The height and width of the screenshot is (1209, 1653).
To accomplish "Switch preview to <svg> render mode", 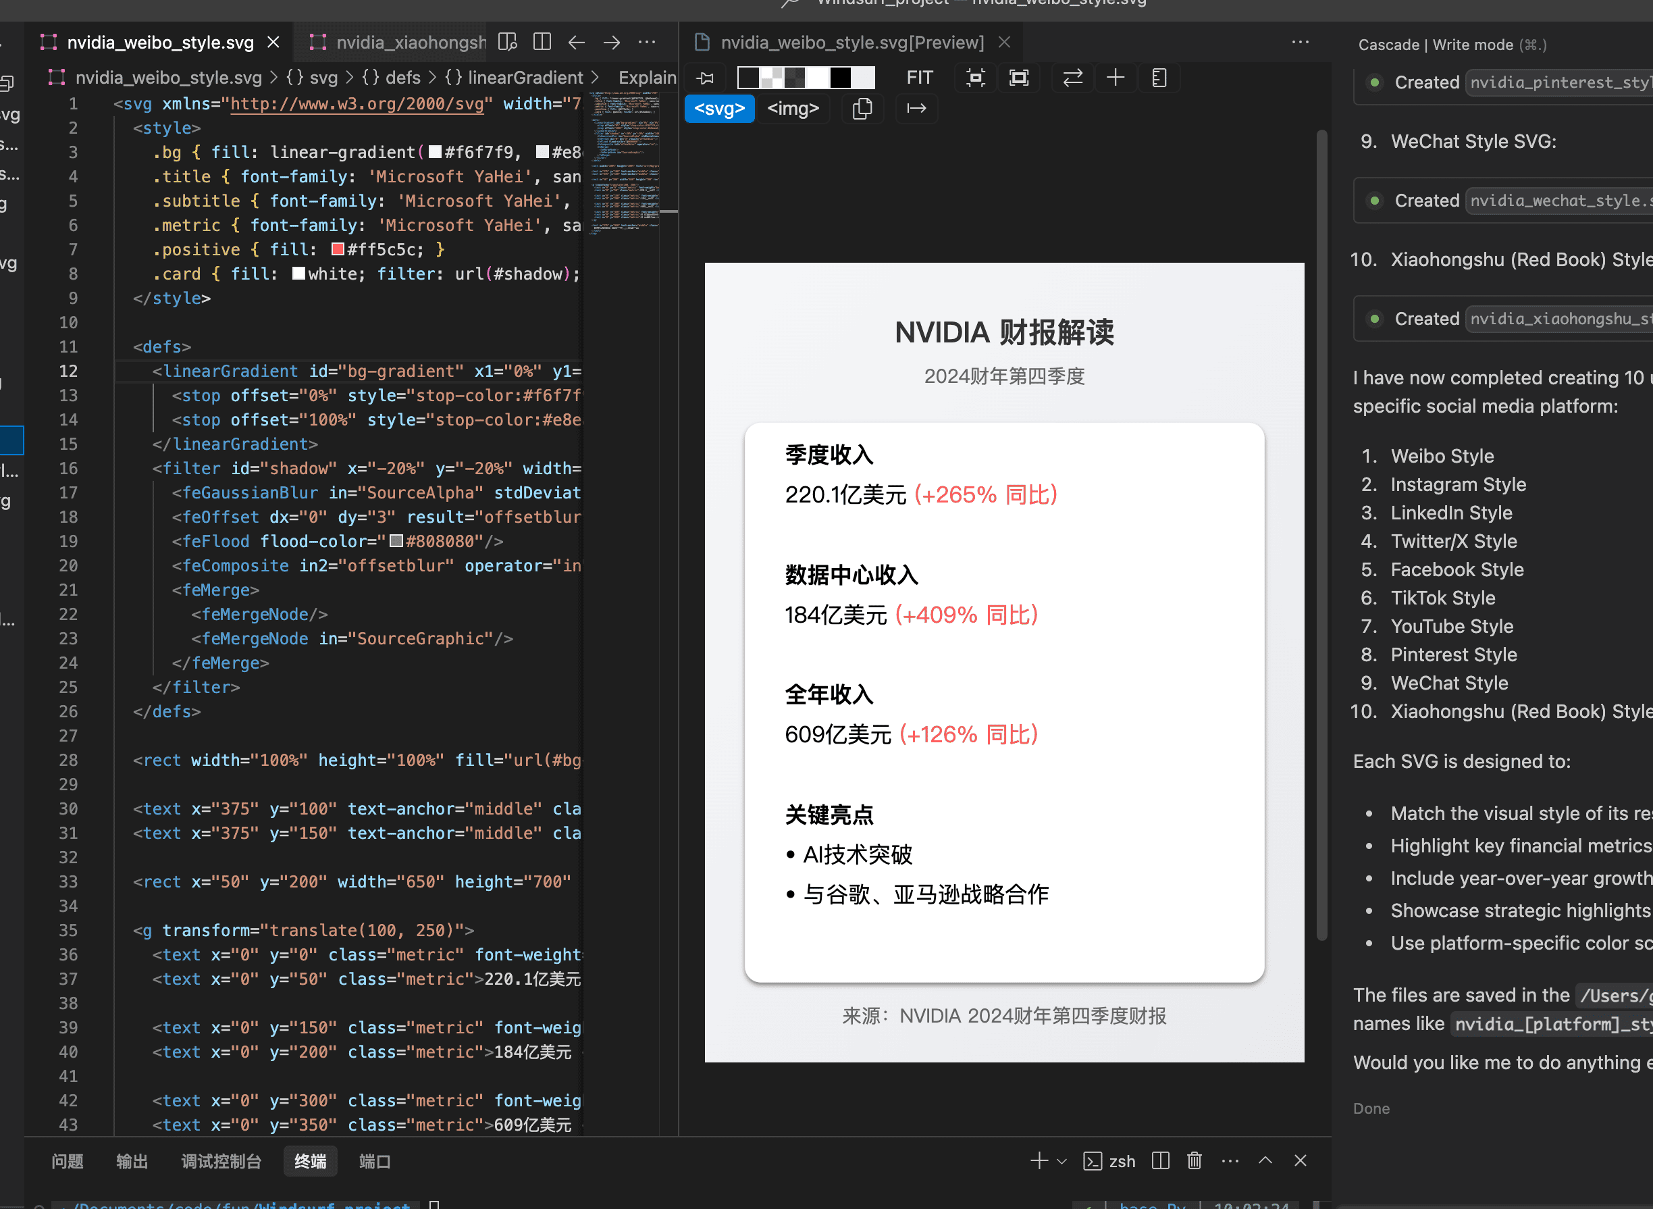I will pyautogui.click(x=719, y=108).
